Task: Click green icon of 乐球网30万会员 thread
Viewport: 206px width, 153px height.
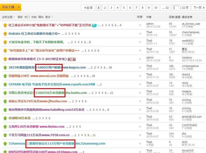Action: click(x=5, y=118)
